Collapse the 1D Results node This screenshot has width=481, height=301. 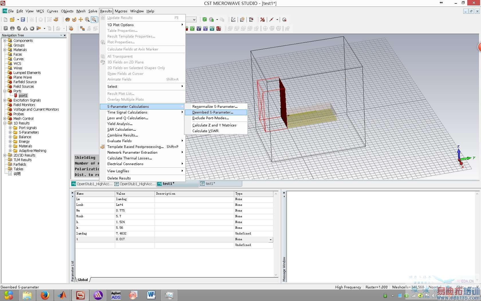(5, 123)
